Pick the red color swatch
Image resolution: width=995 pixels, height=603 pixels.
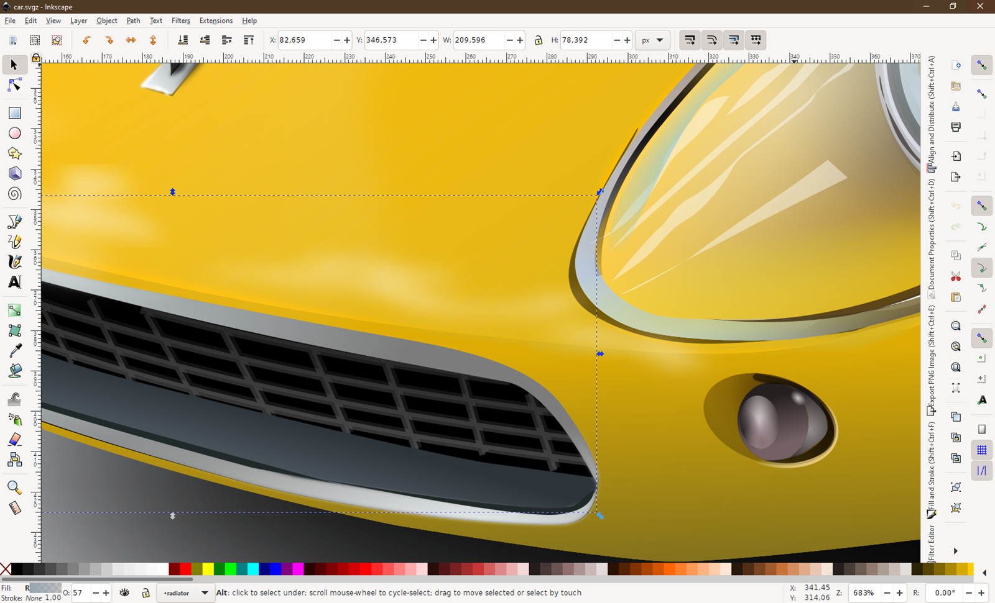[x=185, y=569]
